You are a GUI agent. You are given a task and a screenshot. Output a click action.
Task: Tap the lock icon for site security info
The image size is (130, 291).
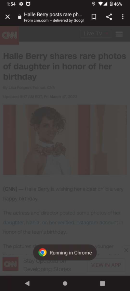click(19, 17)
